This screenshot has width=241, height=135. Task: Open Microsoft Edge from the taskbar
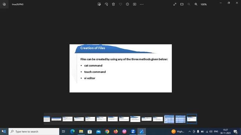pyautogui.click(x=72, y=131)
